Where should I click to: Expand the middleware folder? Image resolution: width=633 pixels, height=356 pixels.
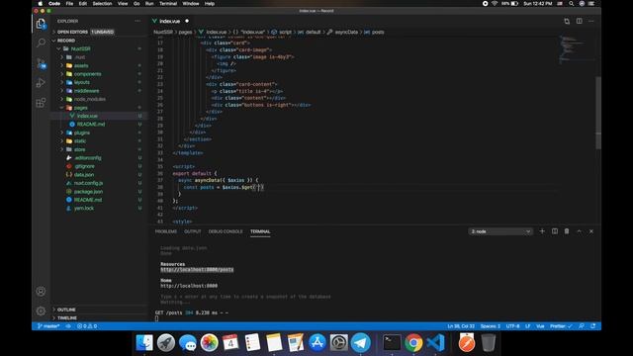[x=86, y=91]
